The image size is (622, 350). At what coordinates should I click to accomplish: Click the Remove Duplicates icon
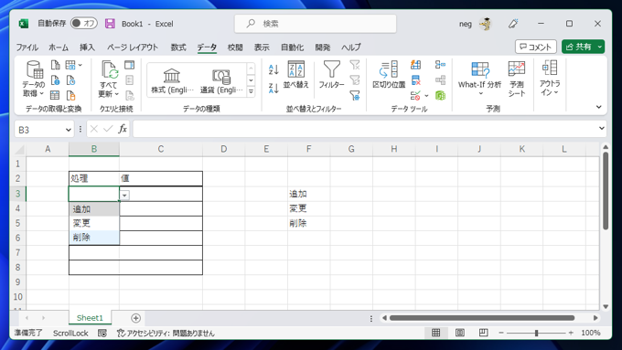pos(415,80)
